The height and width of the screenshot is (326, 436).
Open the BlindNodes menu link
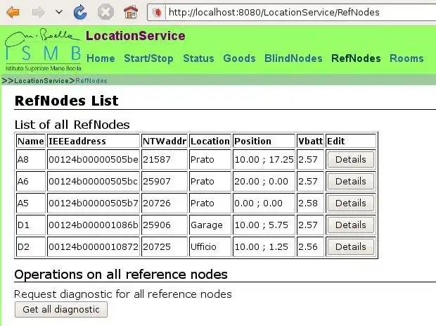293,58
